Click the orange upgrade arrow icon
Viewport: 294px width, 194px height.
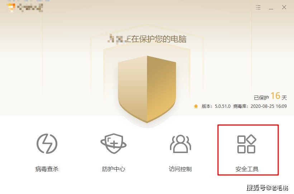coord(196,106)
